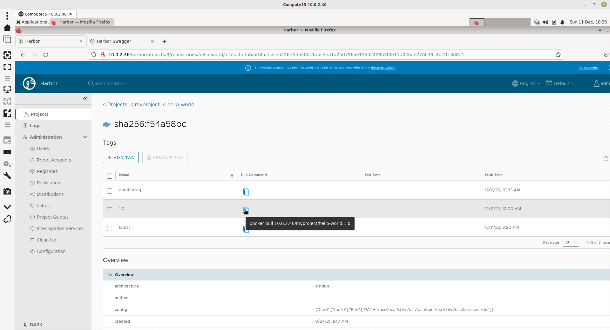The image size is (610, 330).
Task: Copy pull command for latest tag
Action: [x=246, y=229]
